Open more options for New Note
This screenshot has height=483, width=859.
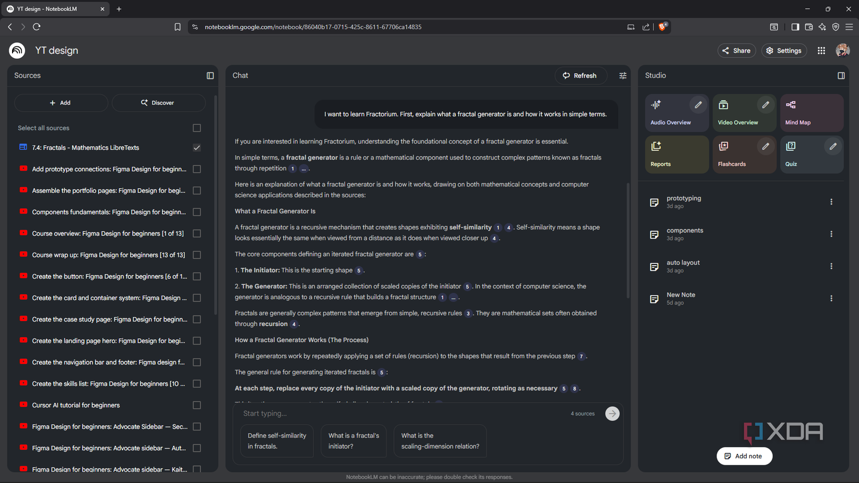[x=831, y=298]
